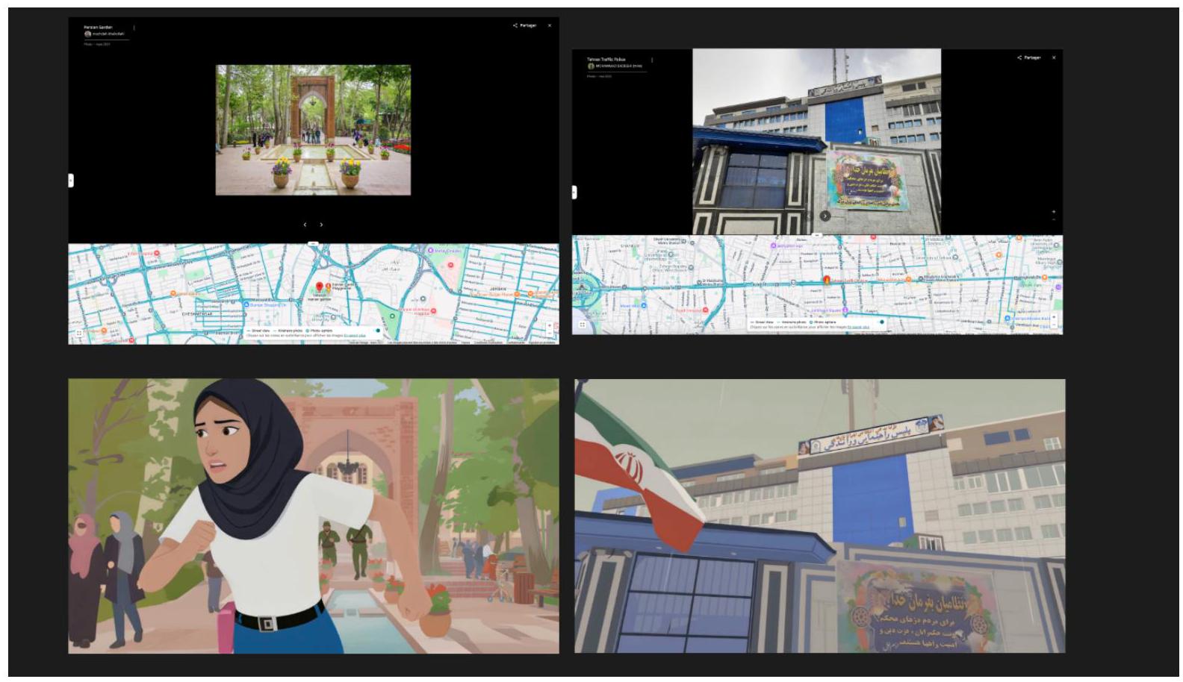Advance to next Tehran Traffic Police photo

(825, 216)
